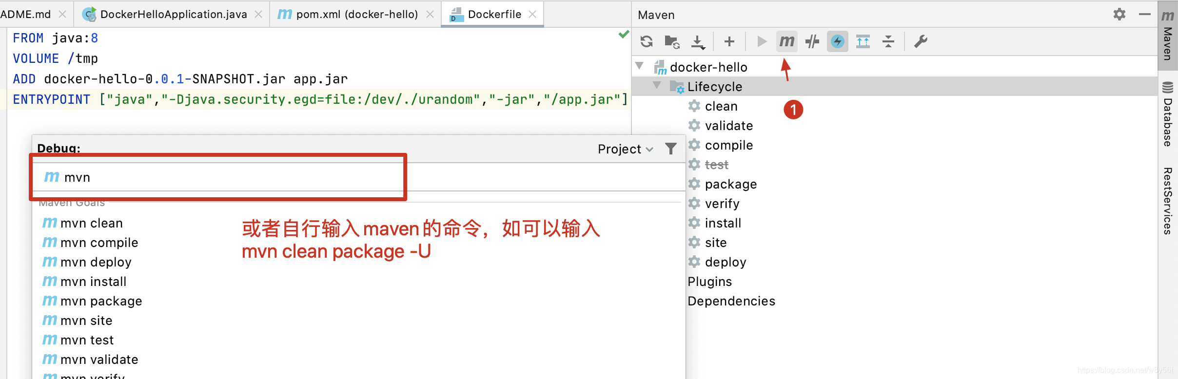Close the Dockerfile tab
This screenshot has height=379, width=1178.
(532, 14)
